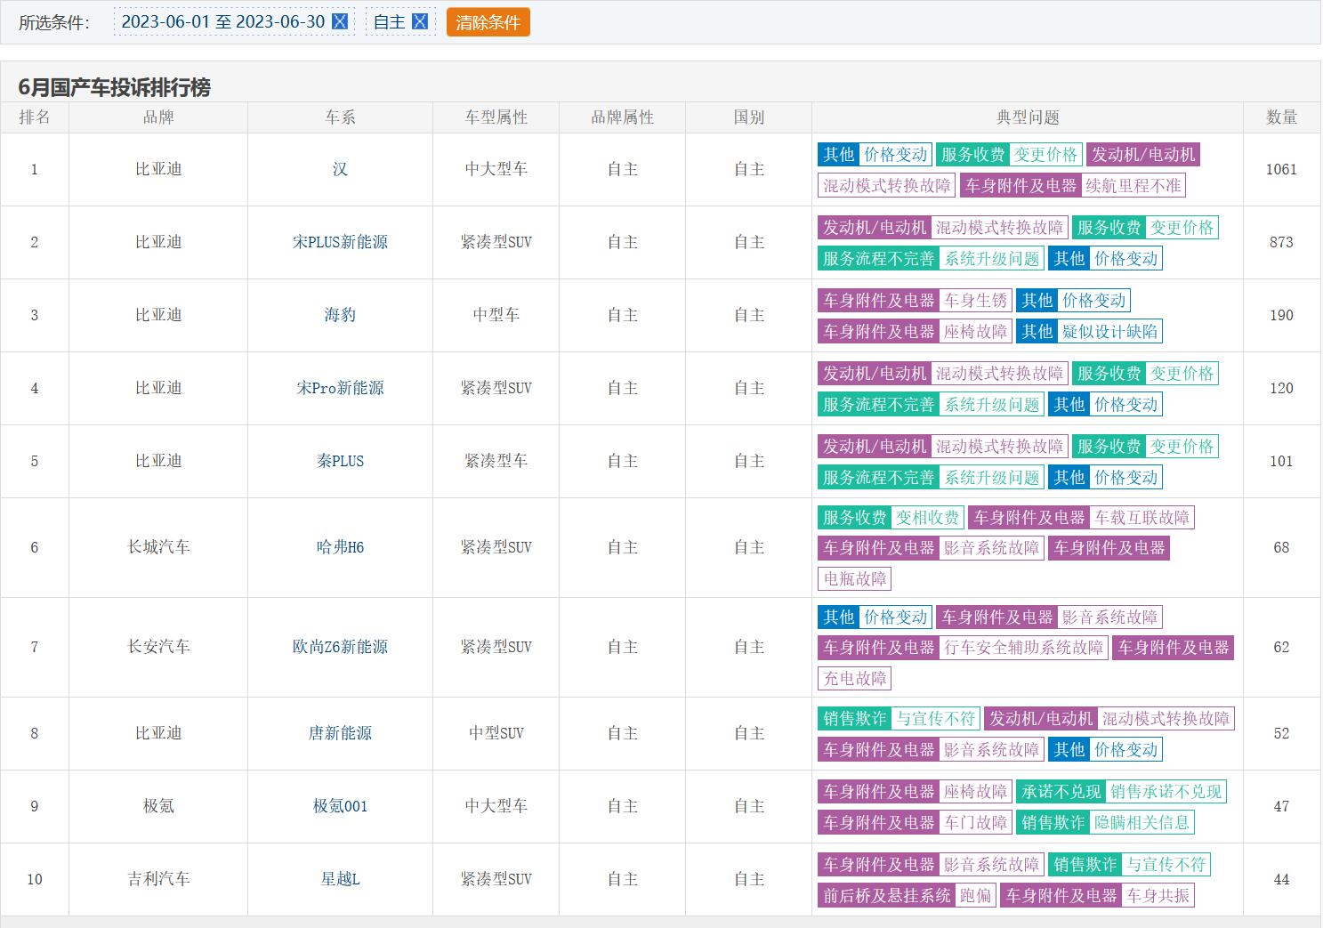This screenshot has height=928, width=1323.
Task: Click the 隐瞒相关信息 tag
Action: point(1141,823)
